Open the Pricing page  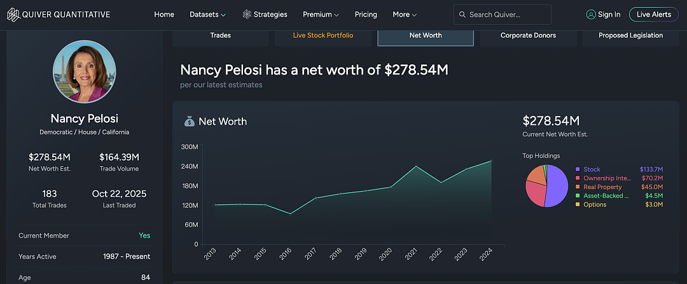tap(366, 15)
